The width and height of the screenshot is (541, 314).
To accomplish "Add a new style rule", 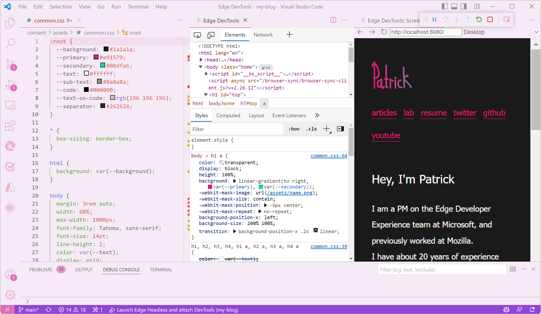I will pos(327,129).
